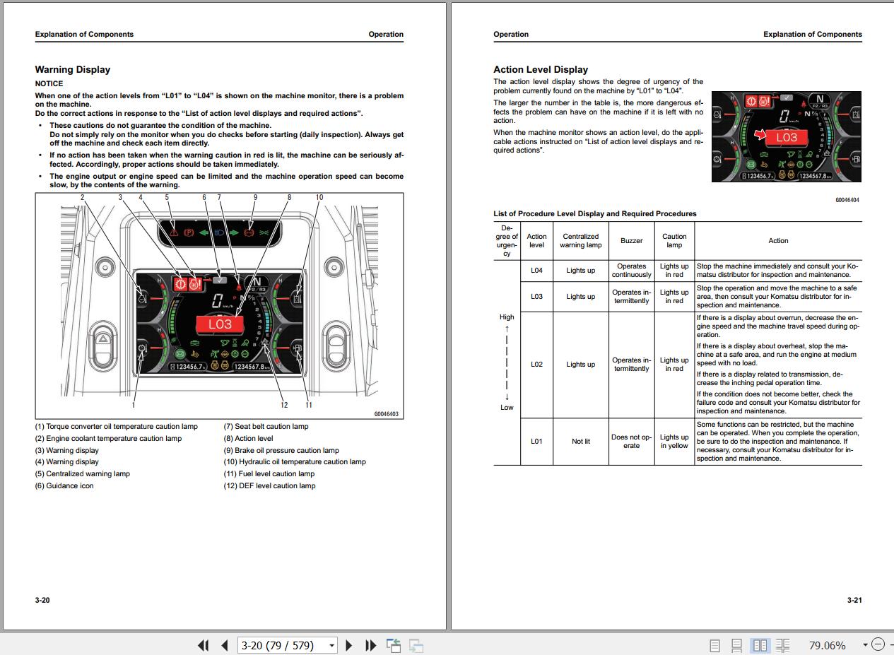Viewport: 894px width, 655px height.
Task: Click the action level monitor image on right page
Action: (x=786, y=136)
